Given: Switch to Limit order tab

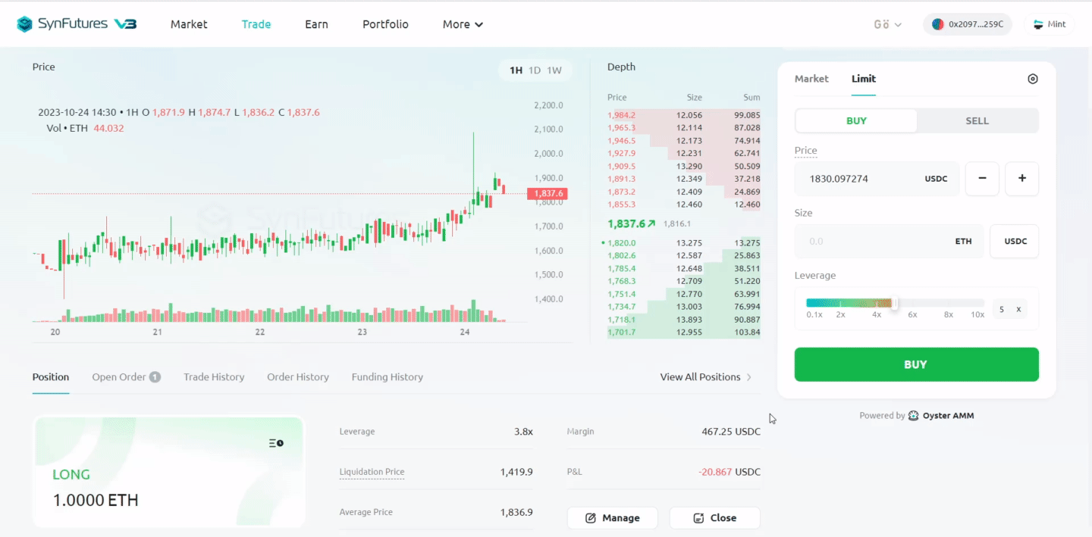Looking at the screenshot, I should [864, 79].
